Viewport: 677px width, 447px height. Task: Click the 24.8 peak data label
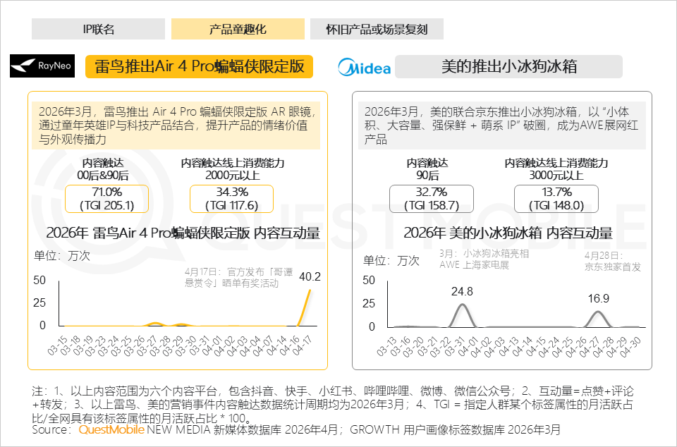point(462,292)
